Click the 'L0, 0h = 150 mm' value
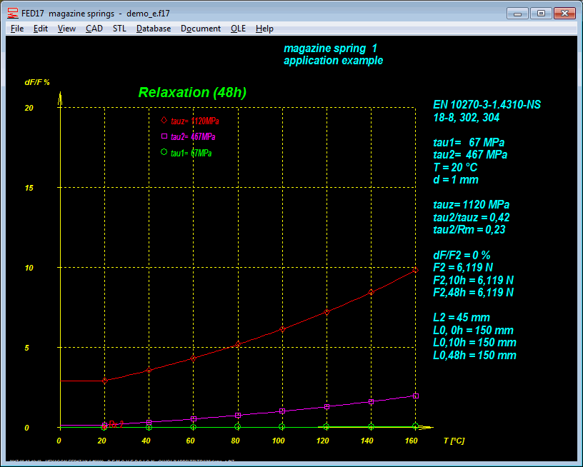The image size is (583, 467). 473,331
